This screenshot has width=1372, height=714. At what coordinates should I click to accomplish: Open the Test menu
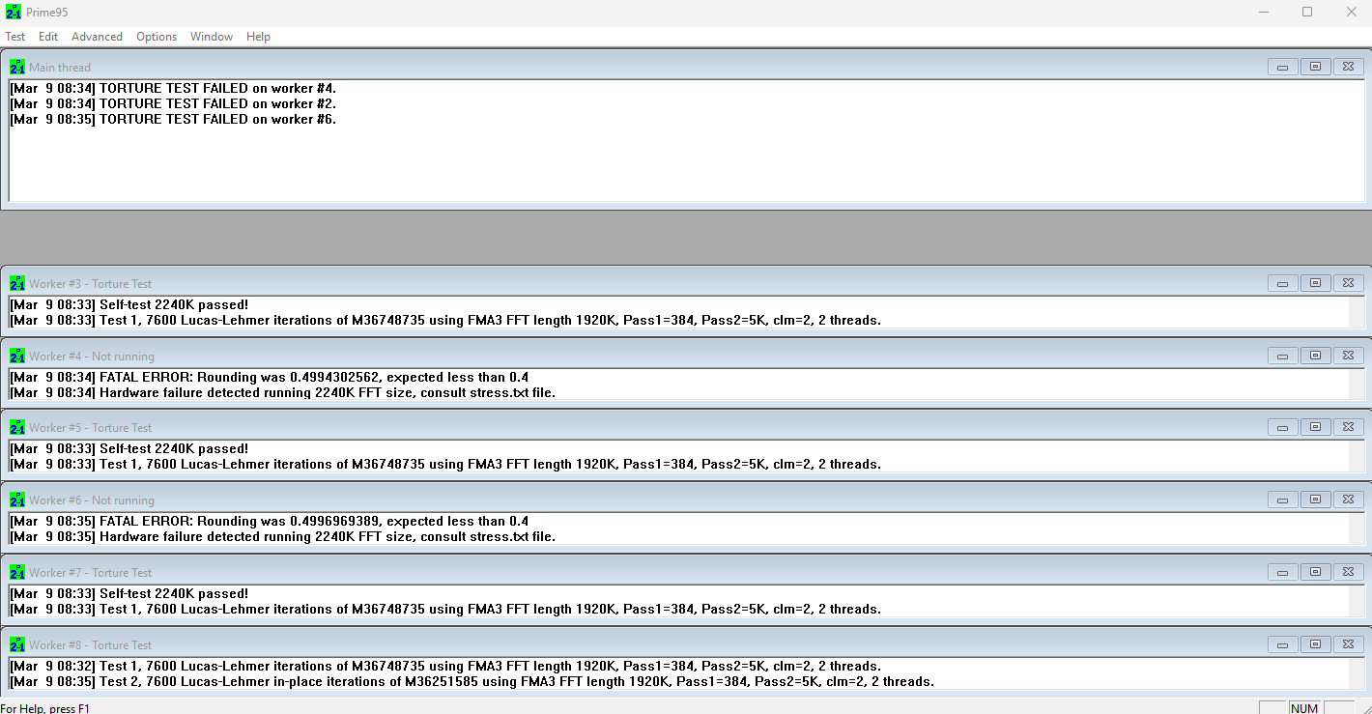tap(15, 37)
